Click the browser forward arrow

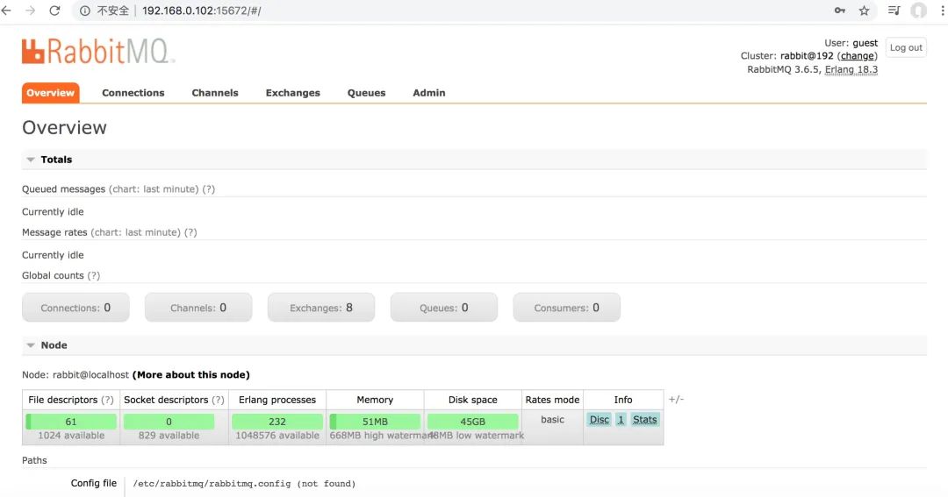point(31,11)
